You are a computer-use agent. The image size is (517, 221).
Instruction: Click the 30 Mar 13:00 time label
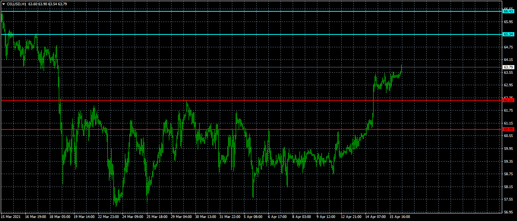click(206, 217)
